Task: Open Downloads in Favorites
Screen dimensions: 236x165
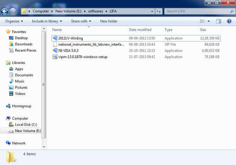Action: click(24, 44)
